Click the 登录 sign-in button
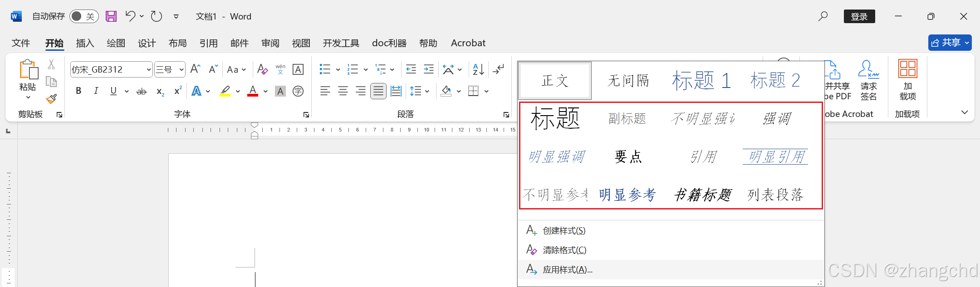Image resolution: width=980 pixels, height=287 pixels. click(x=859, y=16)
